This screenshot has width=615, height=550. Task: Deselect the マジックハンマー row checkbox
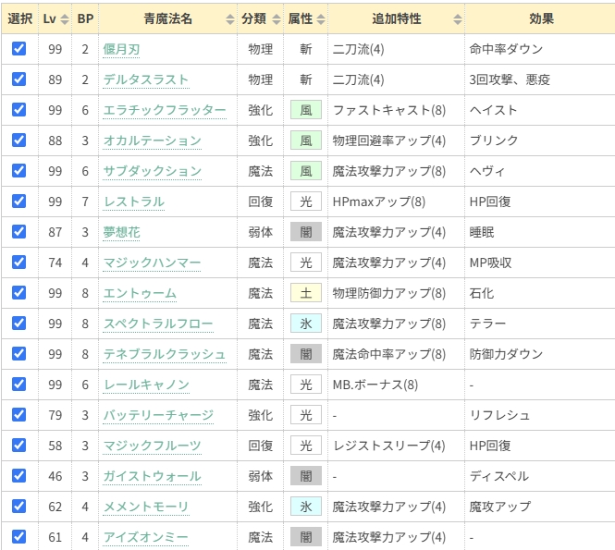click(18, 263)
